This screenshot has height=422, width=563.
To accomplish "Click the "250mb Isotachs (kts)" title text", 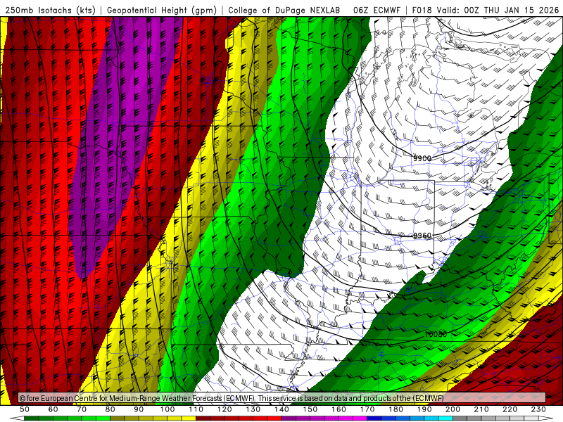I will [x=50, y=10].
